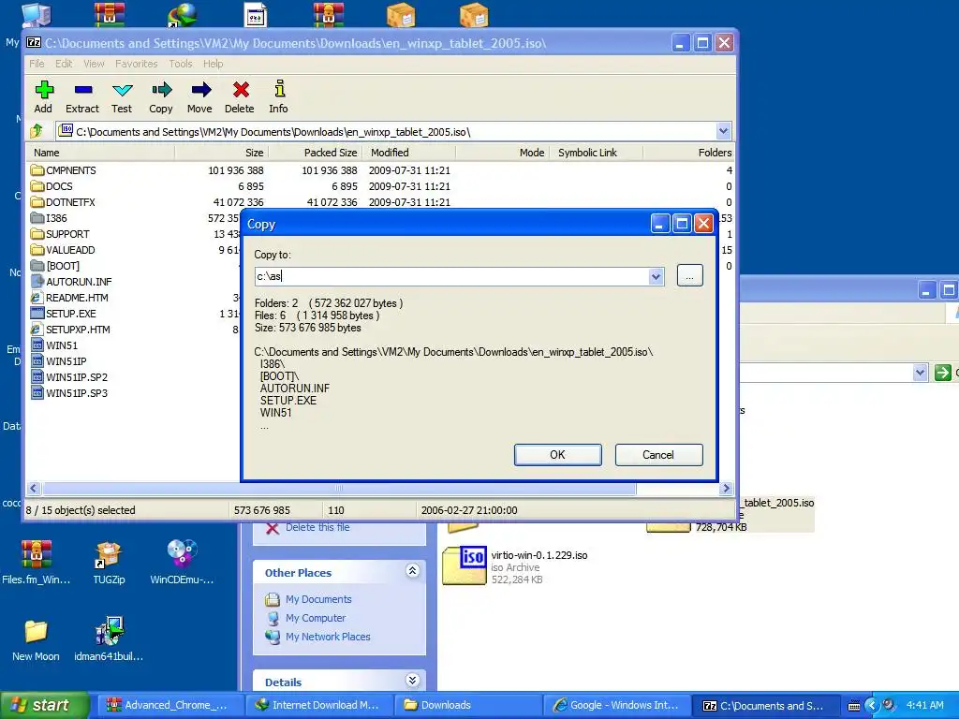The height and width of the screenshot is (719, 959).
Task: Click the Extract toolbar icon
Action: [x=82, y=96]
